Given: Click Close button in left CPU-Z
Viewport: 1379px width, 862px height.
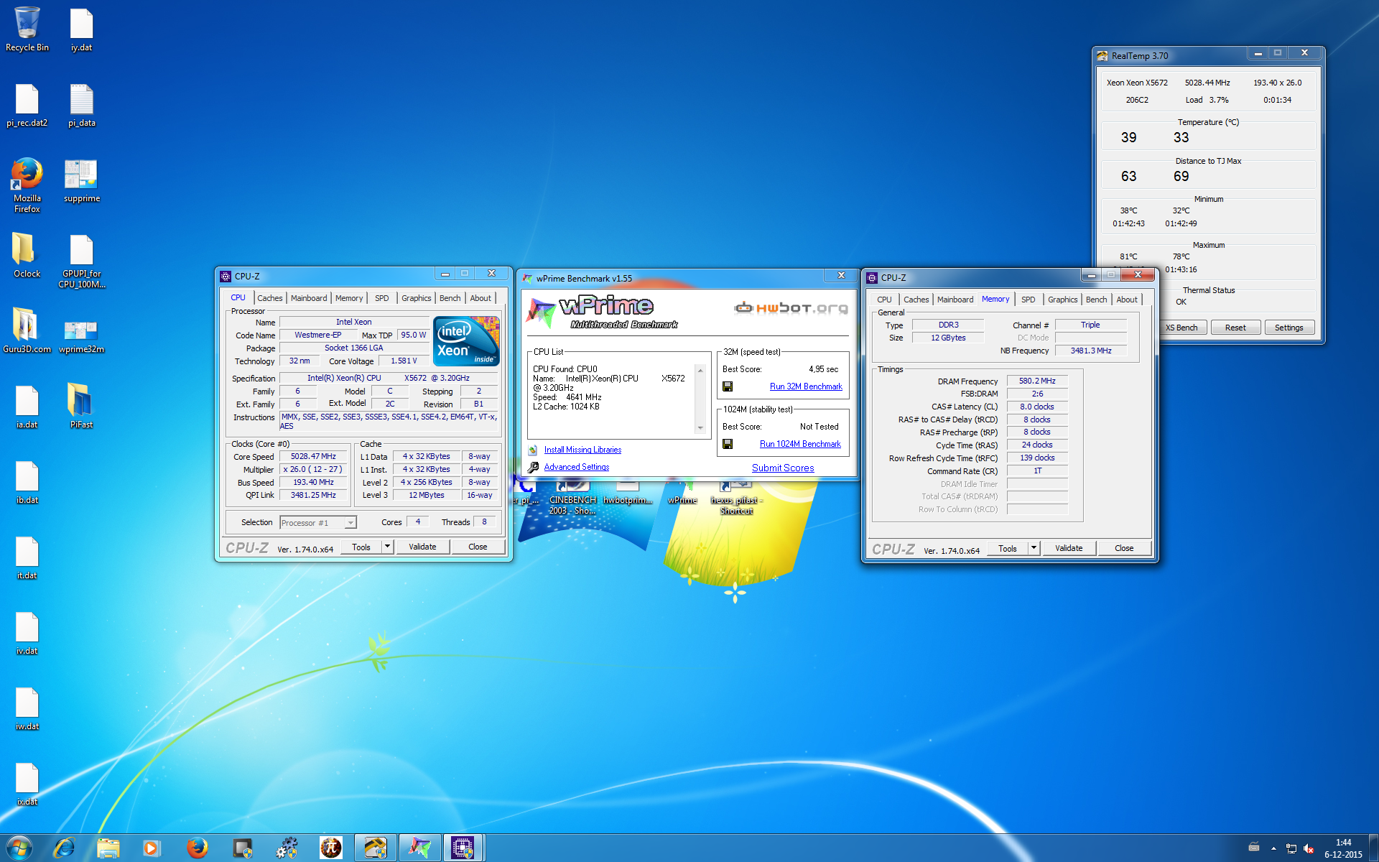Looking at the screenshot, I should 478,547.
